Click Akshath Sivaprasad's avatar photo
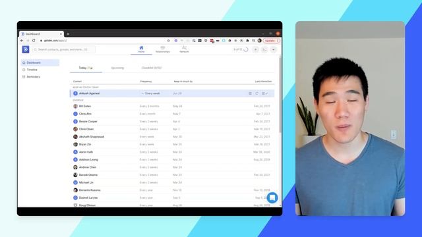 pos(75,136)
